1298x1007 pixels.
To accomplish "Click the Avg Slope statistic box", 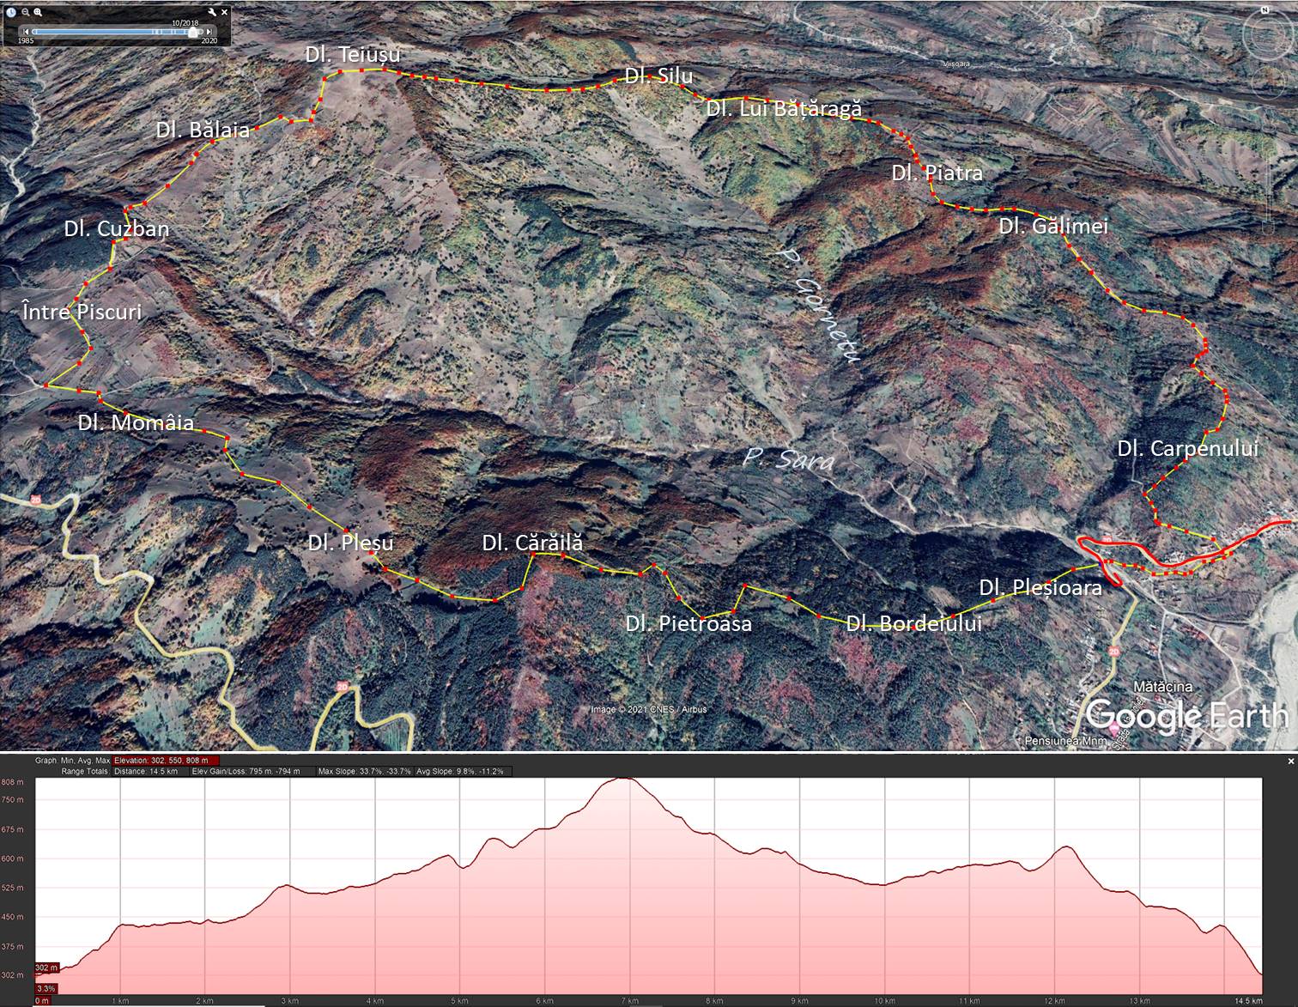I will pyautogui.click(x=460, y=772).
